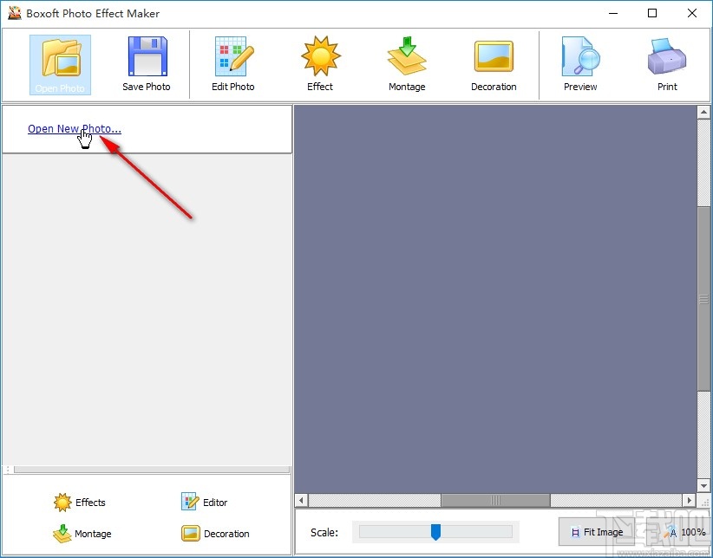Select Decoration in the bottom-left panel
713x558 pixels.
click(215, 534)
